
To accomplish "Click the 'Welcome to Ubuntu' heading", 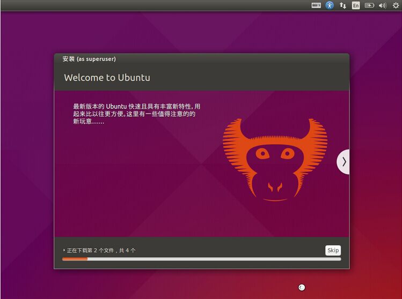I will pos(107,78).
